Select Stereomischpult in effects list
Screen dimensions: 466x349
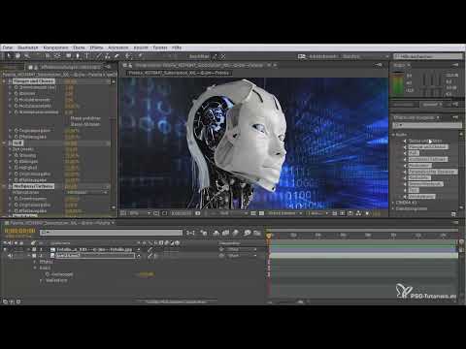(x=425, y=184)
